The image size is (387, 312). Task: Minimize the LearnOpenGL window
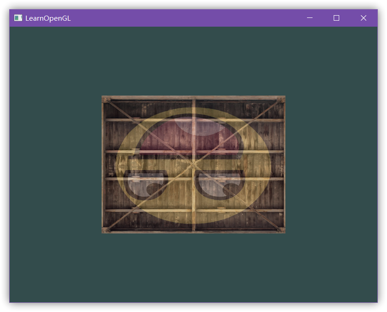[310, 18]
